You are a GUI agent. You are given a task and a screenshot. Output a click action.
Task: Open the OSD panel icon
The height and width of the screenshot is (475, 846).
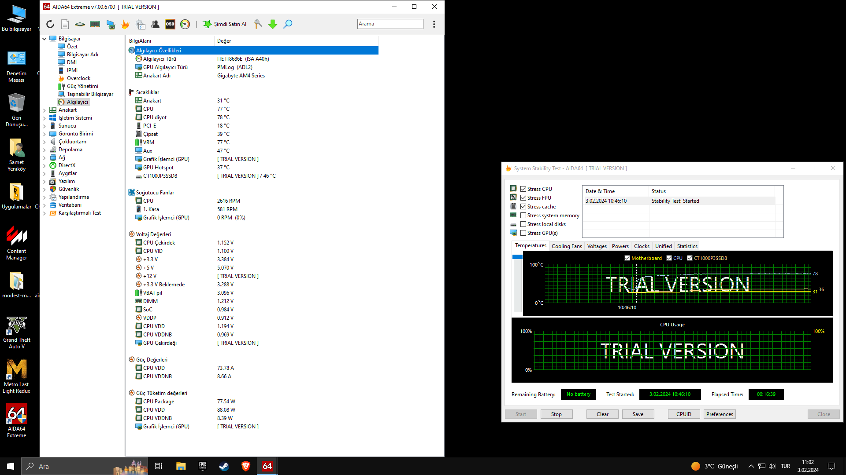170,24
